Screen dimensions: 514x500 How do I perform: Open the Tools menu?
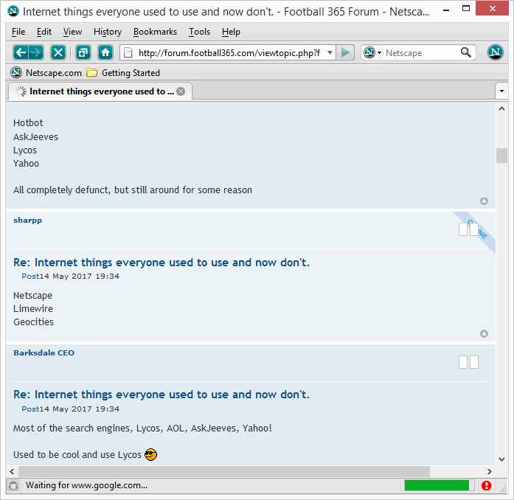coord(199,32)
